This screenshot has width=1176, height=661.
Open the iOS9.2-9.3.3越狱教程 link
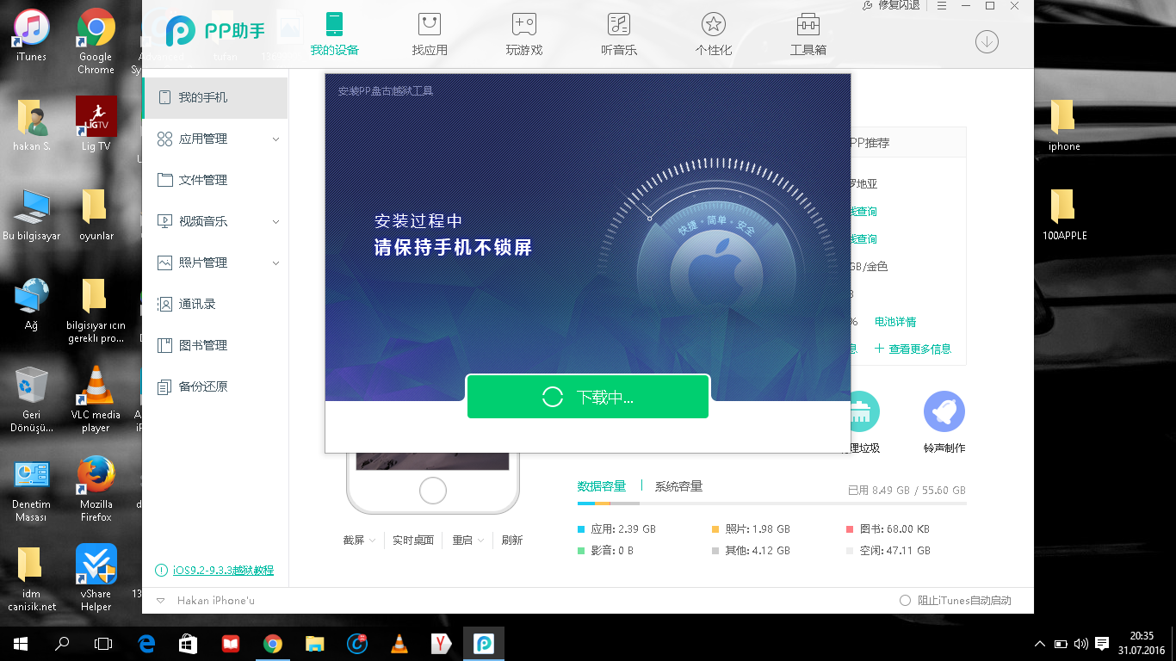(223, 570)
